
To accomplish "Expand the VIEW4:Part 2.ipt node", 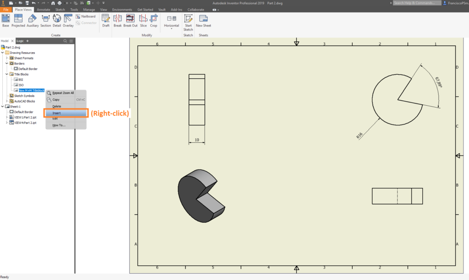I will (7, 123).
